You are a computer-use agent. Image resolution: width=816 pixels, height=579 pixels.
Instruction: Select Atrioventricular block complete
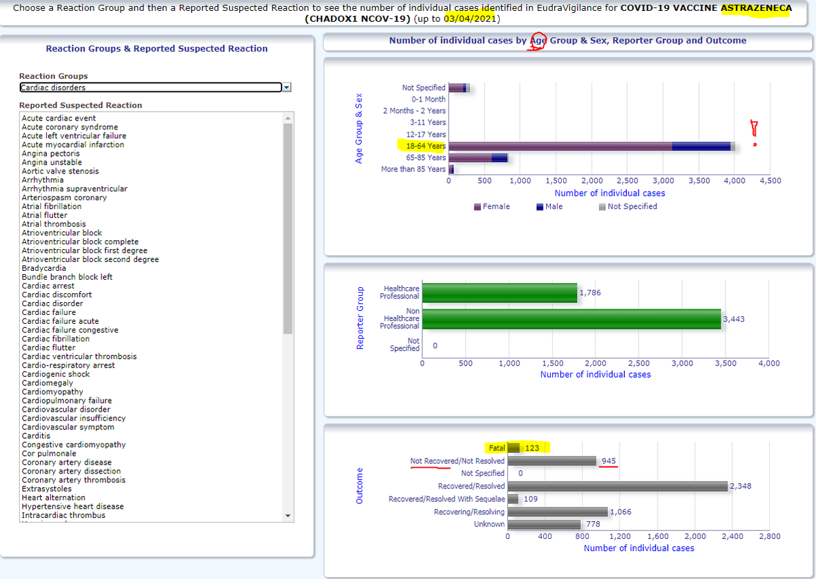[x=80, y=242]
